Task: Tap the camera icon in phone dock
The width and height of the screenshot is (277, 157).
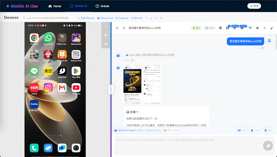Action: (76, 148)
